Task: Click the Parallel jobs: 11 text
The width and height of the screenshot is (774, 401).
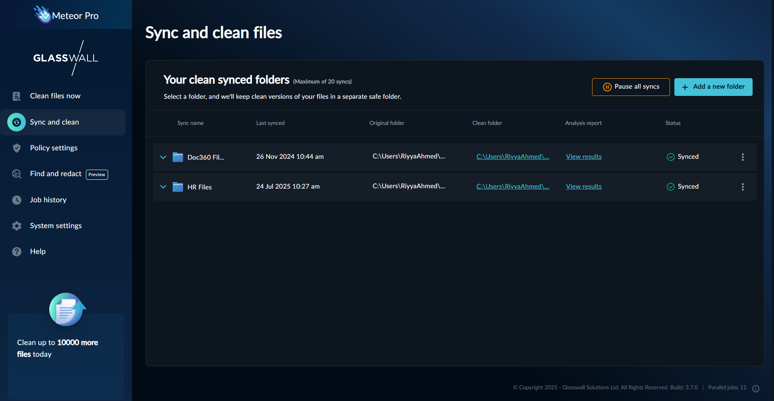Action: [x=727, y=387]
